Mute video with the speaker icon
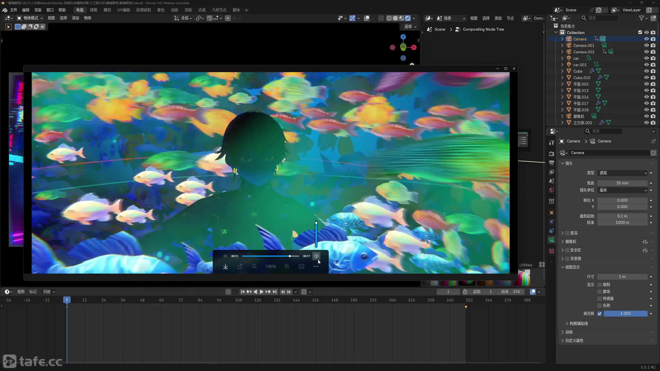The width and height of the screenshot is (660, 371). click(x=316, y=256)
